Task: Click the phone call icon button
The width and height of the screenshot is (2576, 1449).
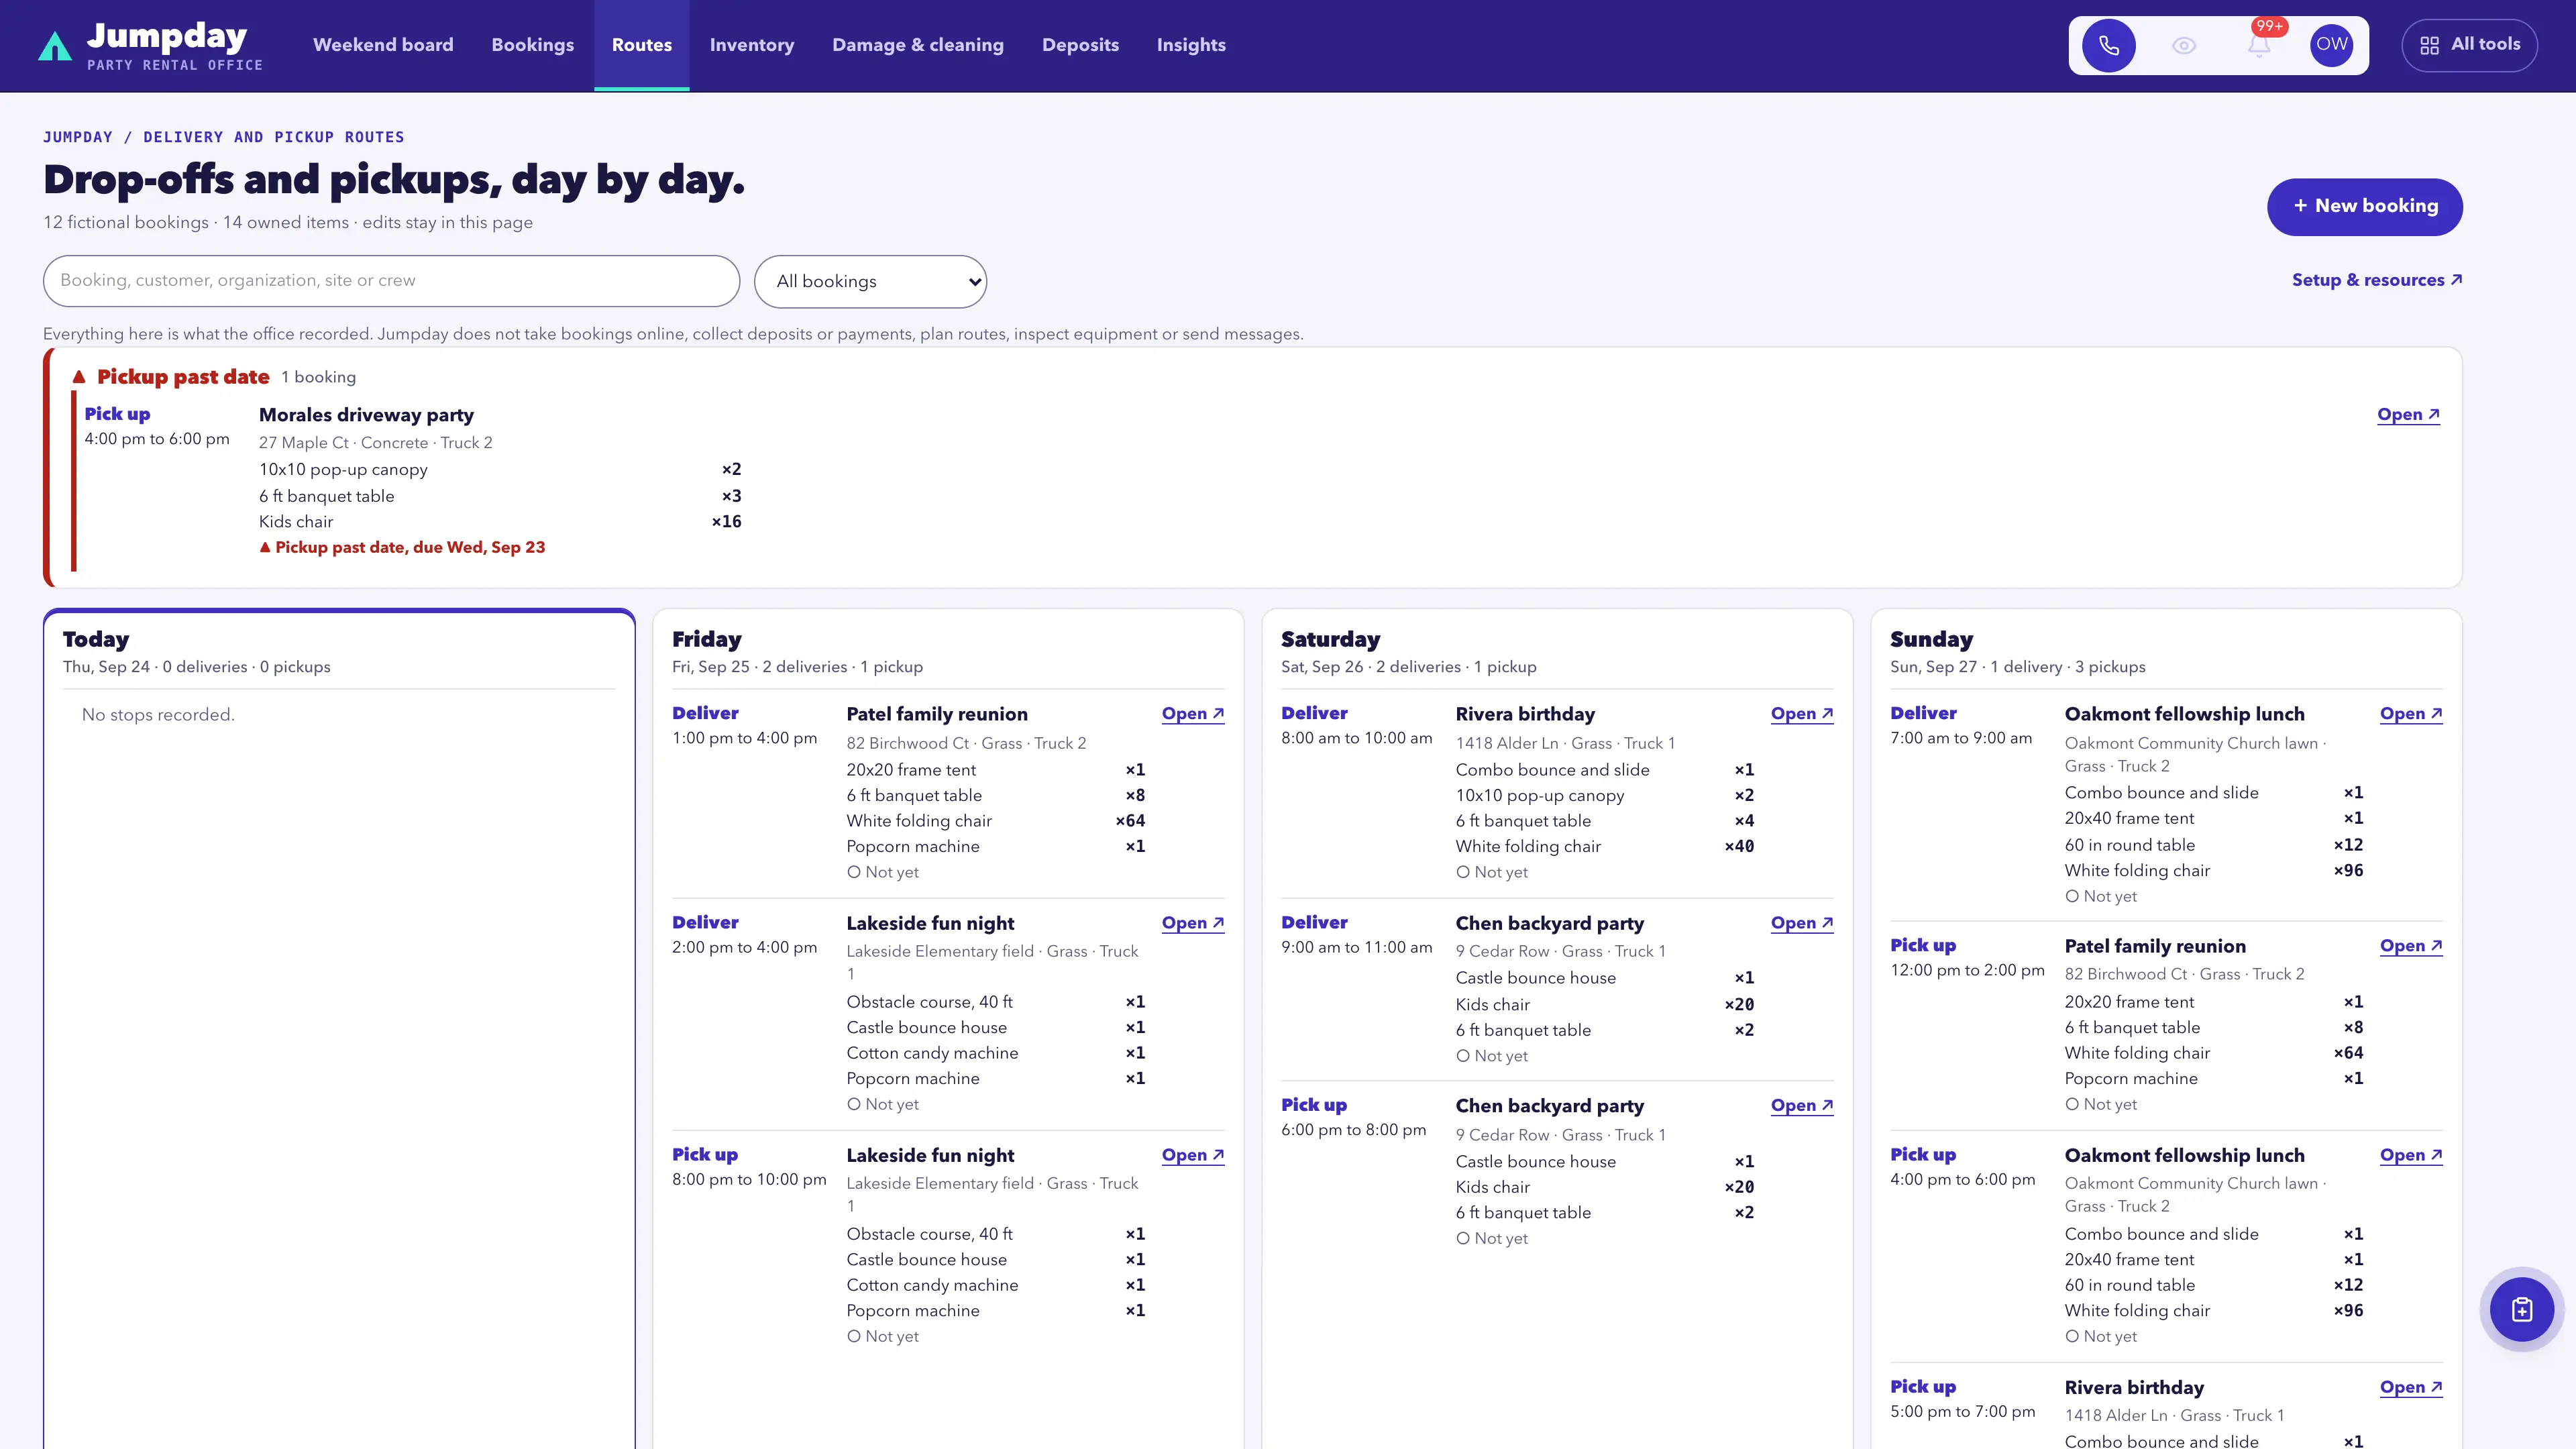Action: pyautogui.click(x=2108, y=45)
